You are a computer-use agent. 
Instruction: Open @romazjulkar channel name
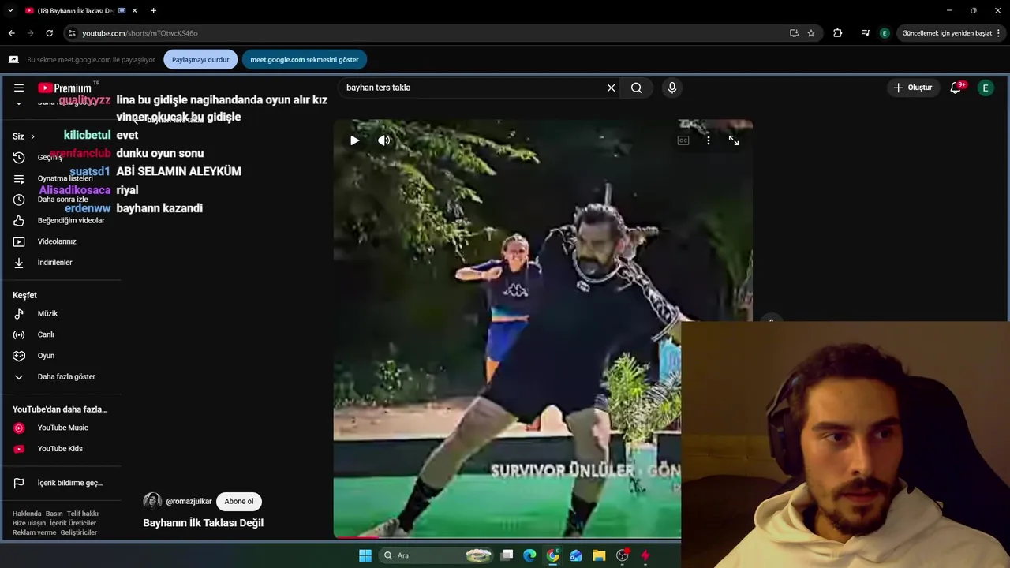coord(189,501)
